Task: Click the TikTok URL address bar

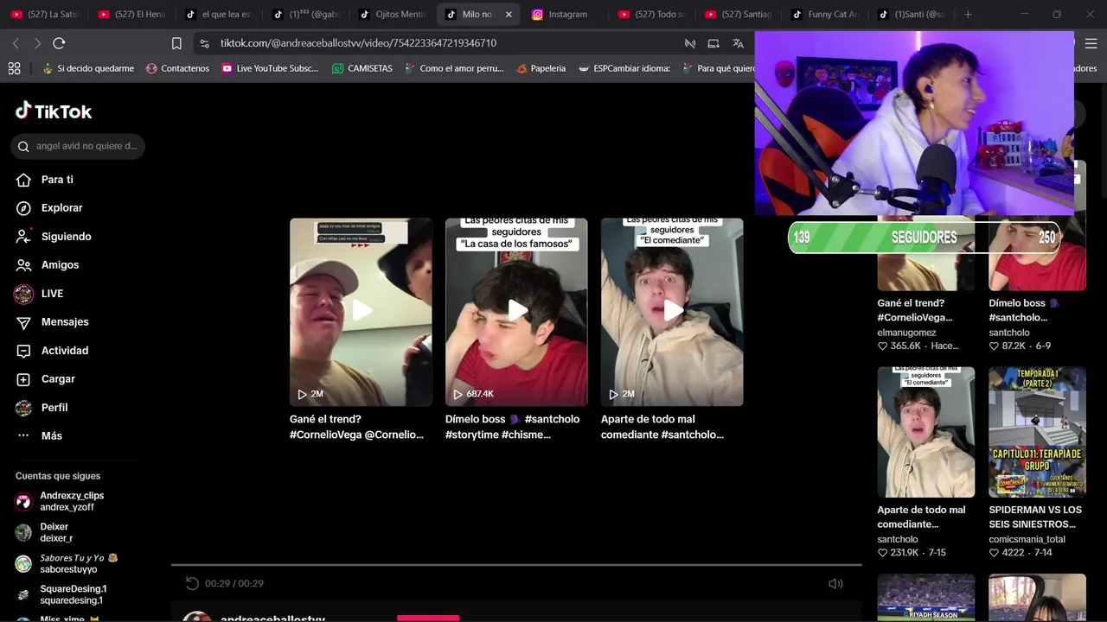Action: [358, 43]
